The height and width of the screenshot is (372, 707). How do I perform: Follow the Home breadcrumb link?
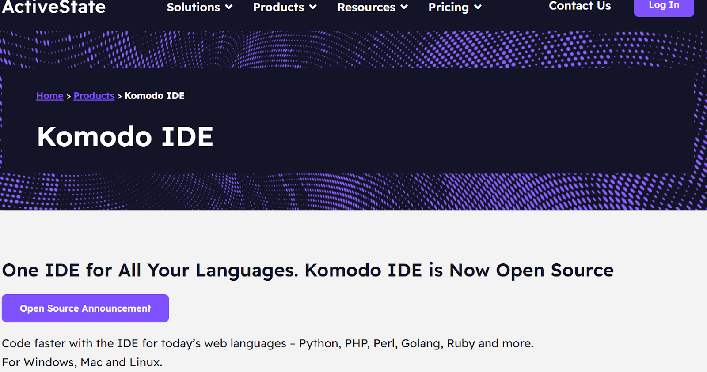click(50, 95)
